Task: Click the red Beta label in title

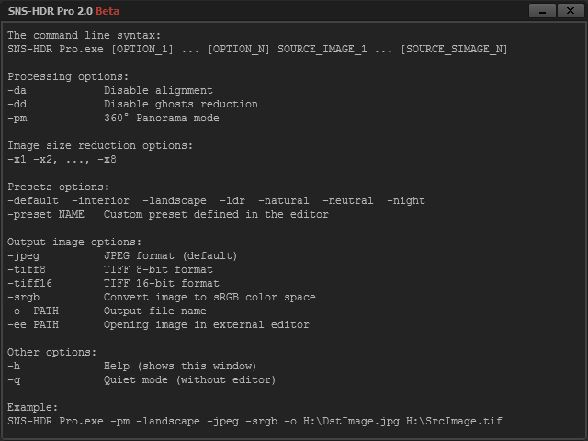Action: pos(107,11)
